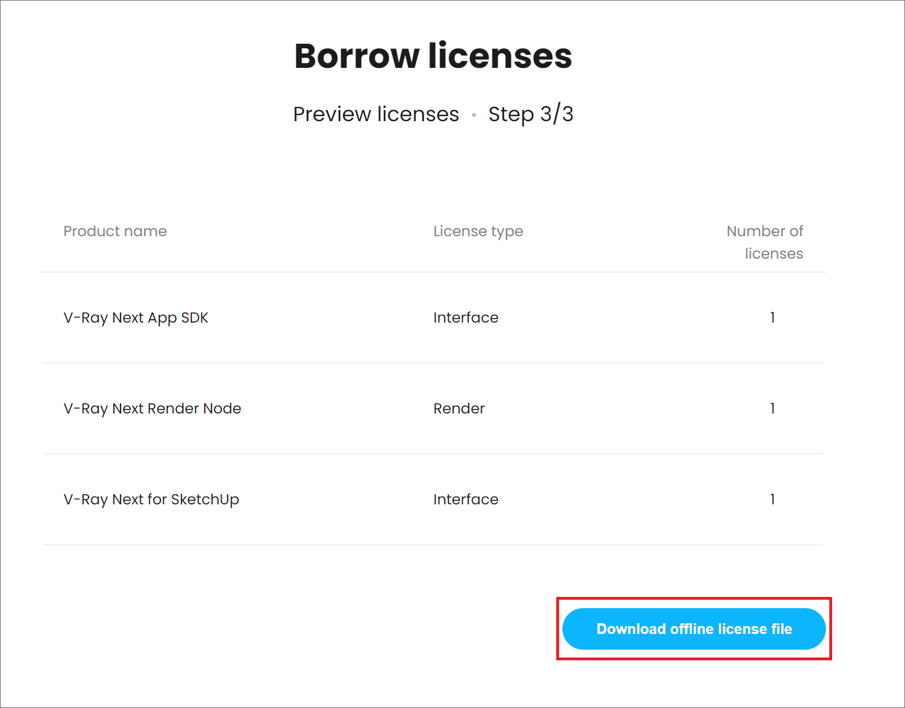Click the License type column header

478,231
